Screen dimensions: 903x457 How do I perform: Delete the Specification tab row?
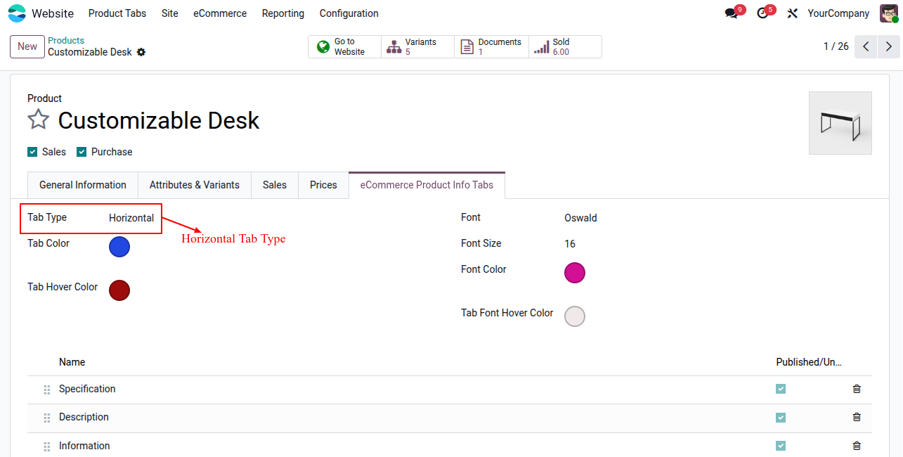[857, 389]
